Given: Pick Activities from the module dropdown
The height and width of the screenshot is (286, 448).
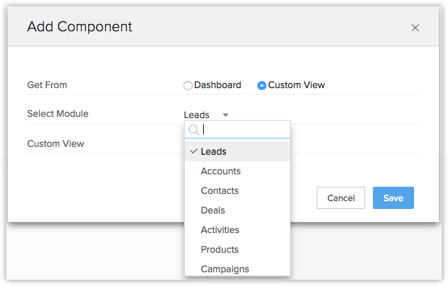Looking at the screenshot, I should 220,230.
